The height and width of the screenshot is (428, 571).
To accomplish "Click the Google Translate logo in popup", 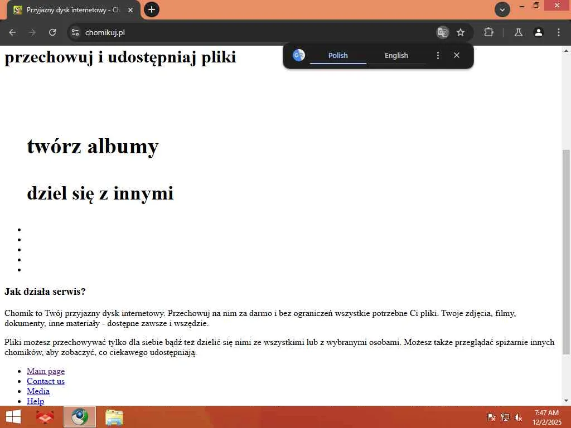I will click(x=299, y=55).
